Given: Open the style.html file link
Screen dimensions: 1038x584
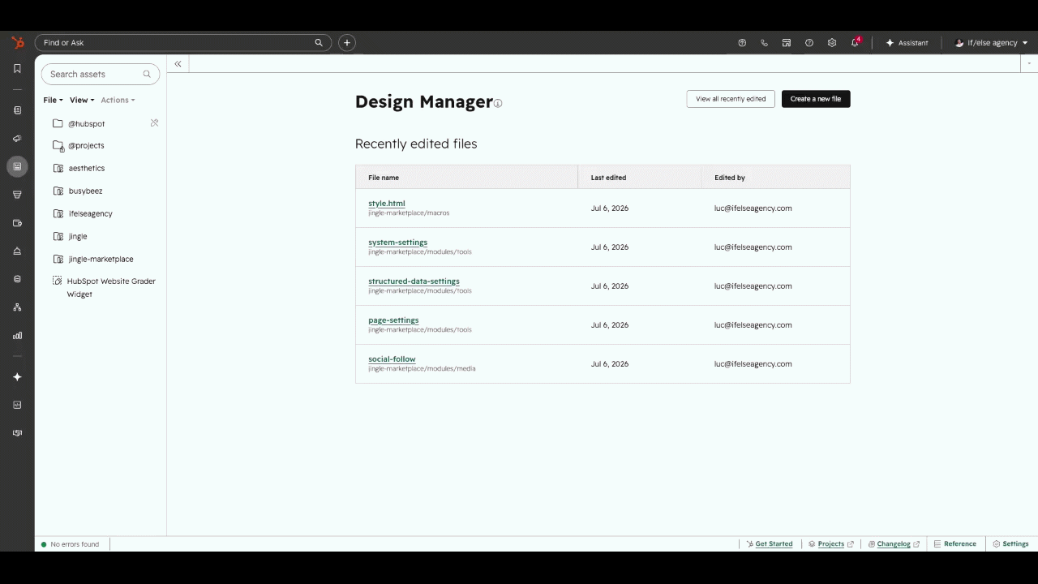Looking at the screenshot, I should pos(387,204).
